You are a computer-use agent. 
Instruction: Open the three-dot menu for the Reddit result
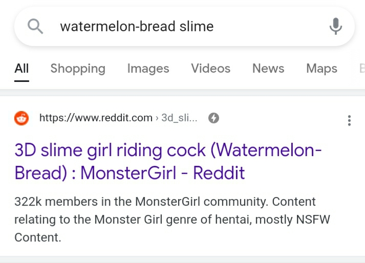pos(349,120)
